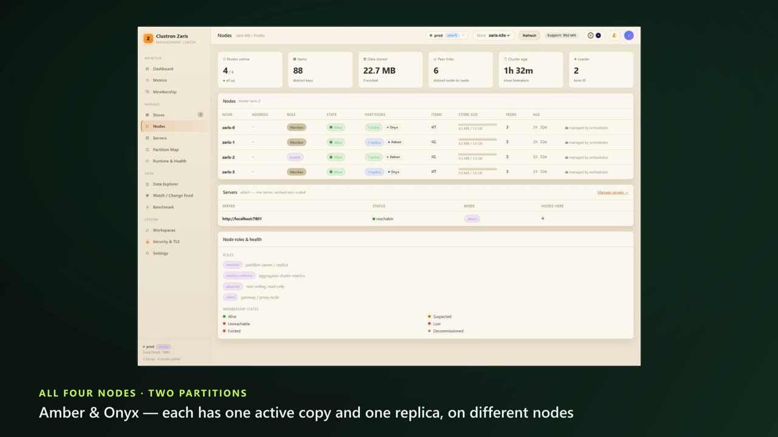Click the Peer links 6 card
Screen dimensions: 778x437
click(x=461, y=70)
